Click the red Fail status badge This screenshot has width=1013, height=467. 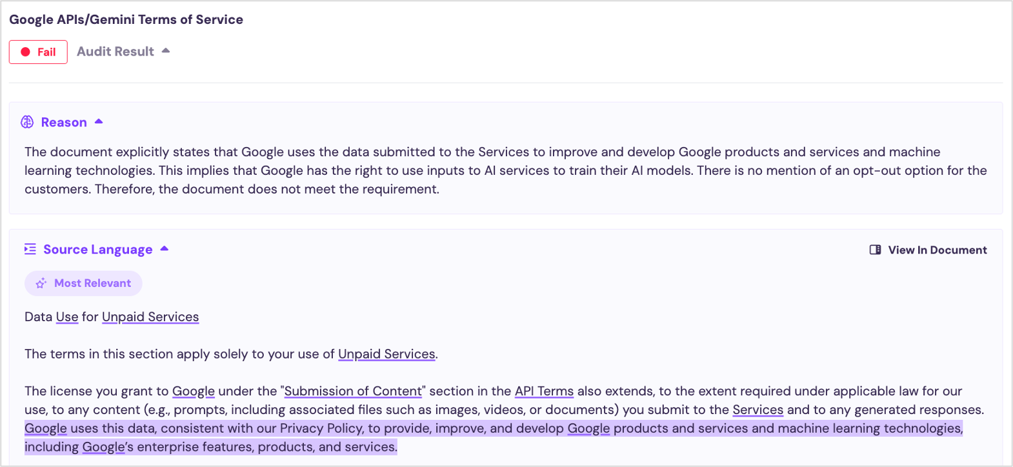[x=38, y=52]
